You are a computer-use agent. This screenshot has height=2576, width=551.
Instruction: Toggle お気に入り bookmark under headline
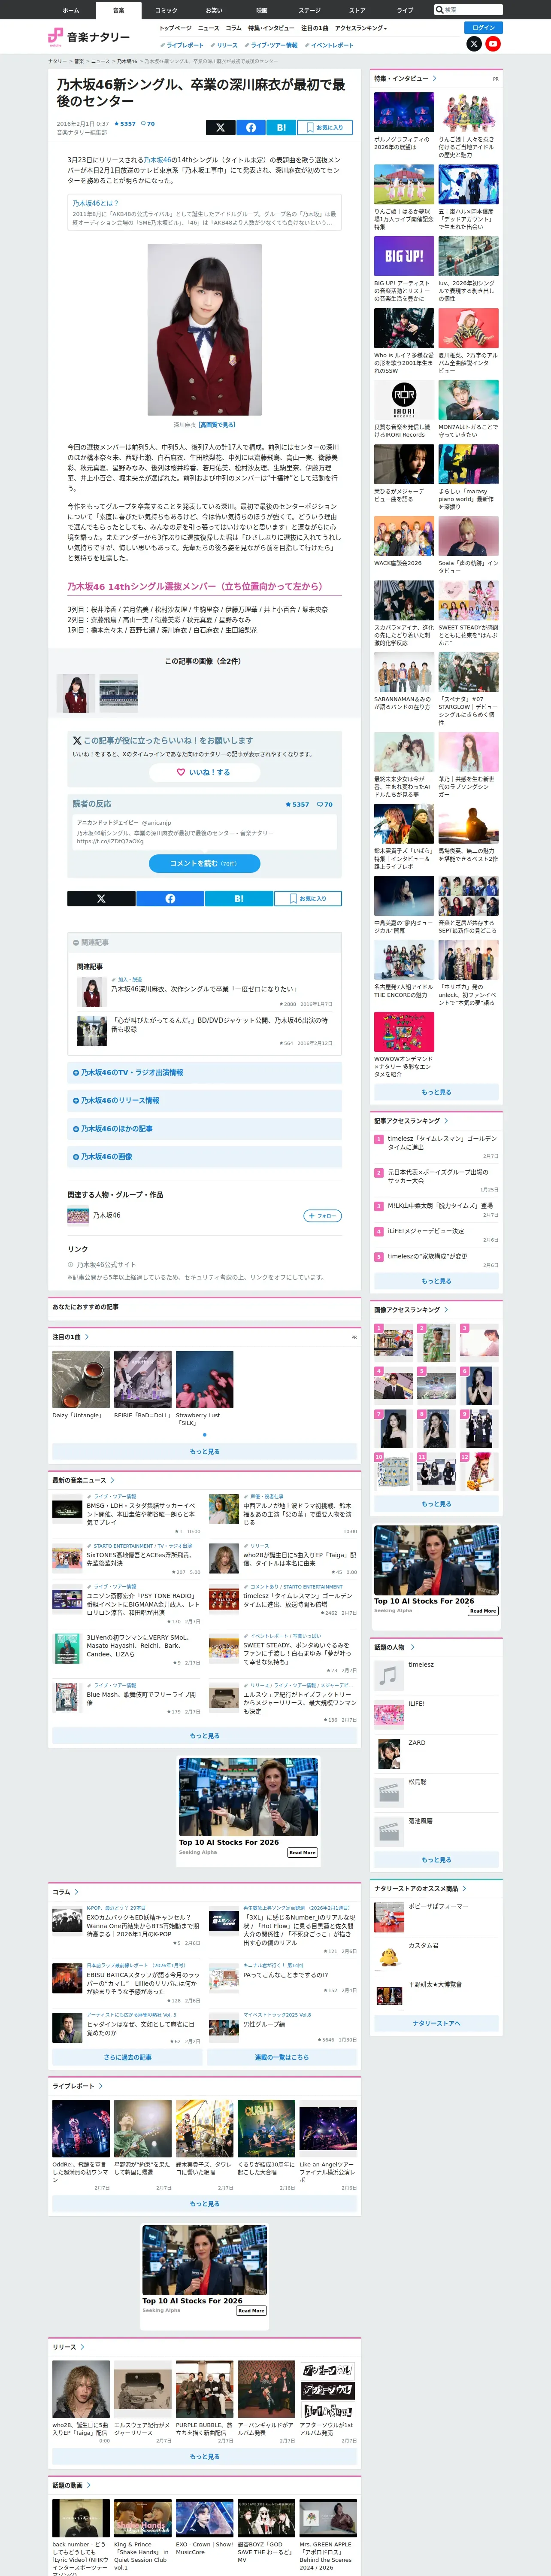click(x=324, y=127)
